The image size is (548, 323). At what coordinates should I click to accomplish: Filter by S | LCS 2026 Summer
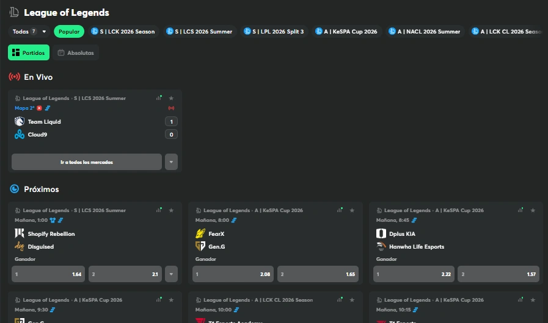pyautogui.click(x=199, y=32)
